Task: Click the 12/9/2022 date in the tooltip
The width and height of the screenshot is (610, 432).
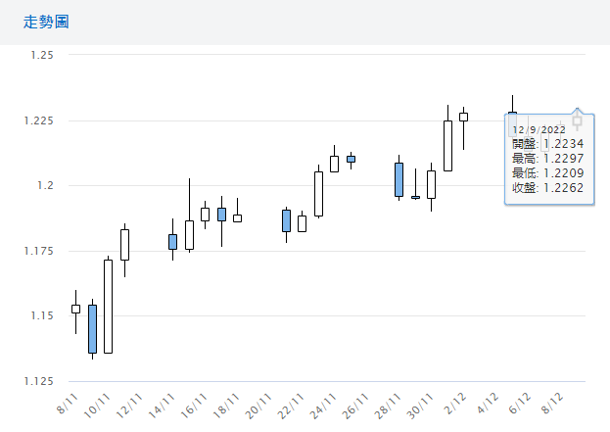Action: point(539,129)
